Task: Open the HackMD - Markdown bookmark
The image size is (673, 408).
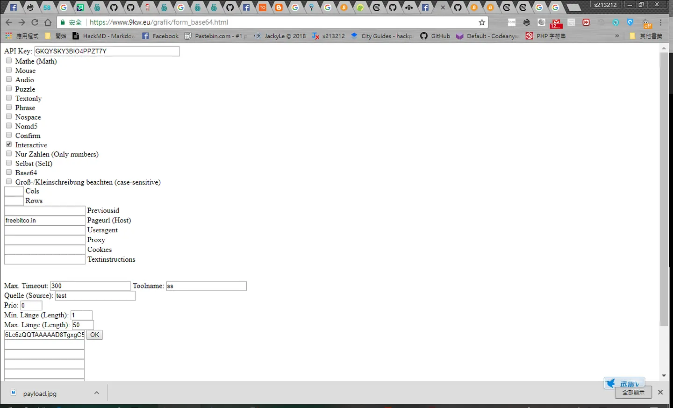Action: 104,36
